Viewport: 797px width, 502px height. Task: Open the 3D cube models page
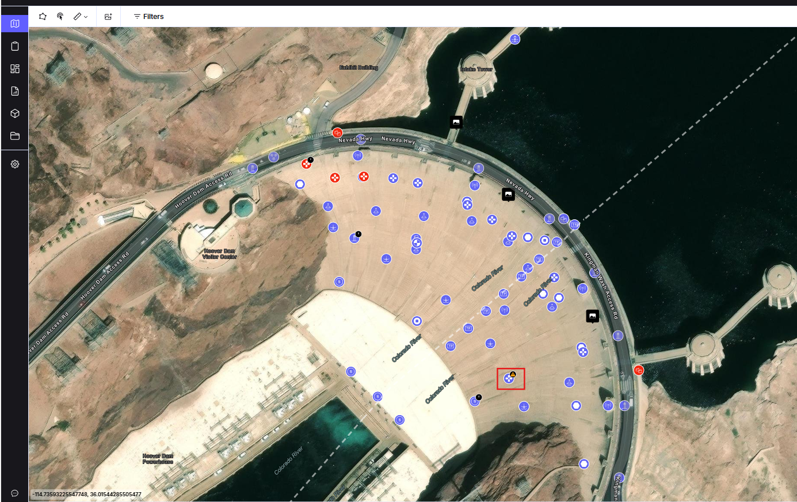15,113
